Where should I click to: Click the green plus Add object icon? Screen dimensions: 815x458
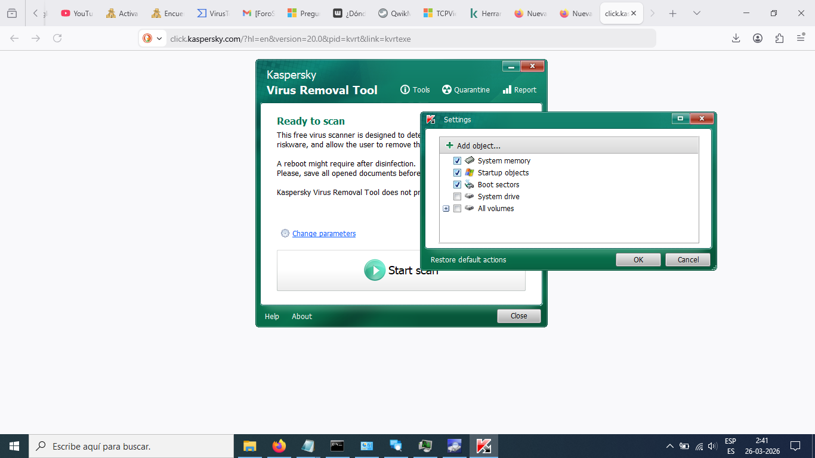[450, 146]
